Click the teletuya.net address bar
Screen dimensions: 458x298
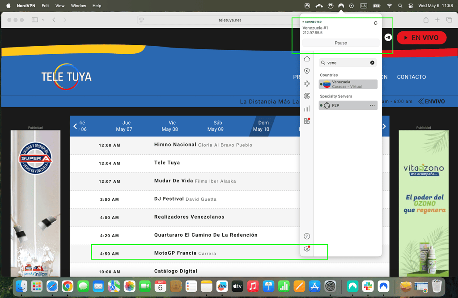coord(230,20)
